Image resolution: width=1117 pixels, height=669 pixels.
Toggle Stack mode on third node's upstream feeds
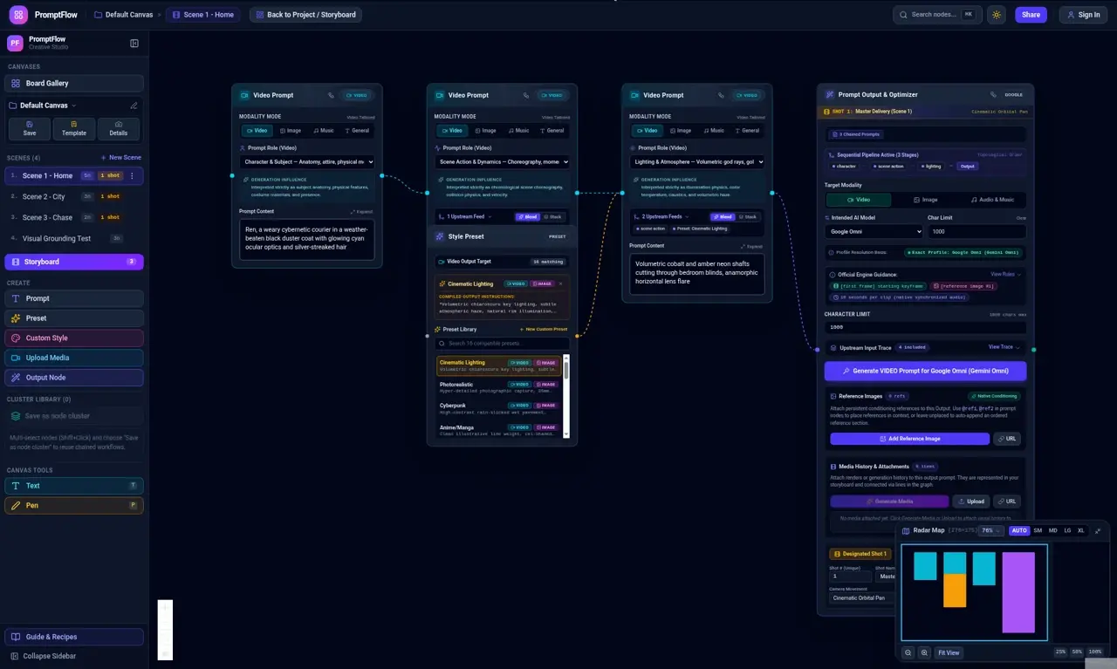[x=748, y=216]
